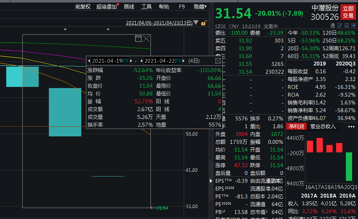Viewport: 358px width, 219px height.
Task: Open the 工具 tools menu
Action: pos(146,7)
